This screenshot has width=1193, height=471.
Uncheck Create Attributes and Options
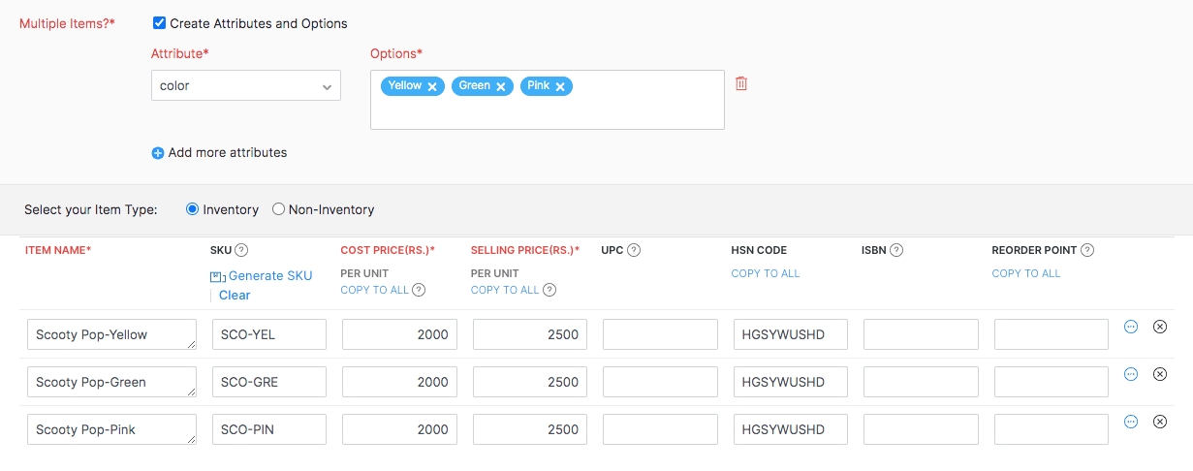tap(160, 23)
